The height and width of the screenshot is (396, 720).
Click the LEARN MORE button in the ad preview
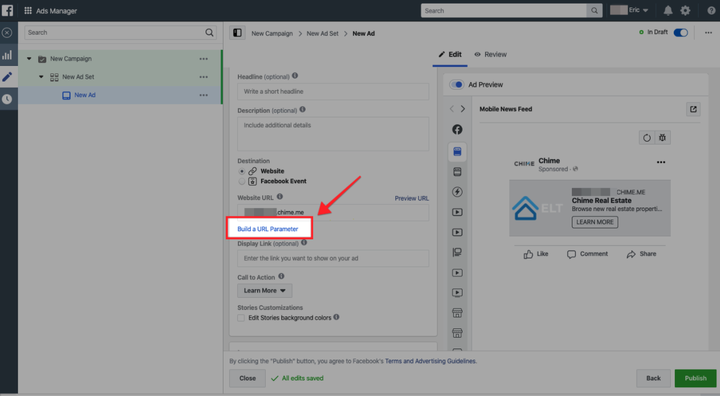click(x=595, y=222)
